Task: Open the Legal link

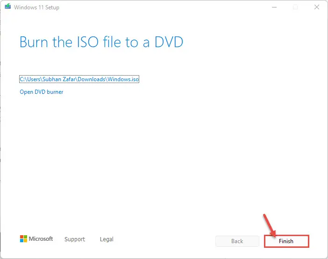Action: click(107, 239)
